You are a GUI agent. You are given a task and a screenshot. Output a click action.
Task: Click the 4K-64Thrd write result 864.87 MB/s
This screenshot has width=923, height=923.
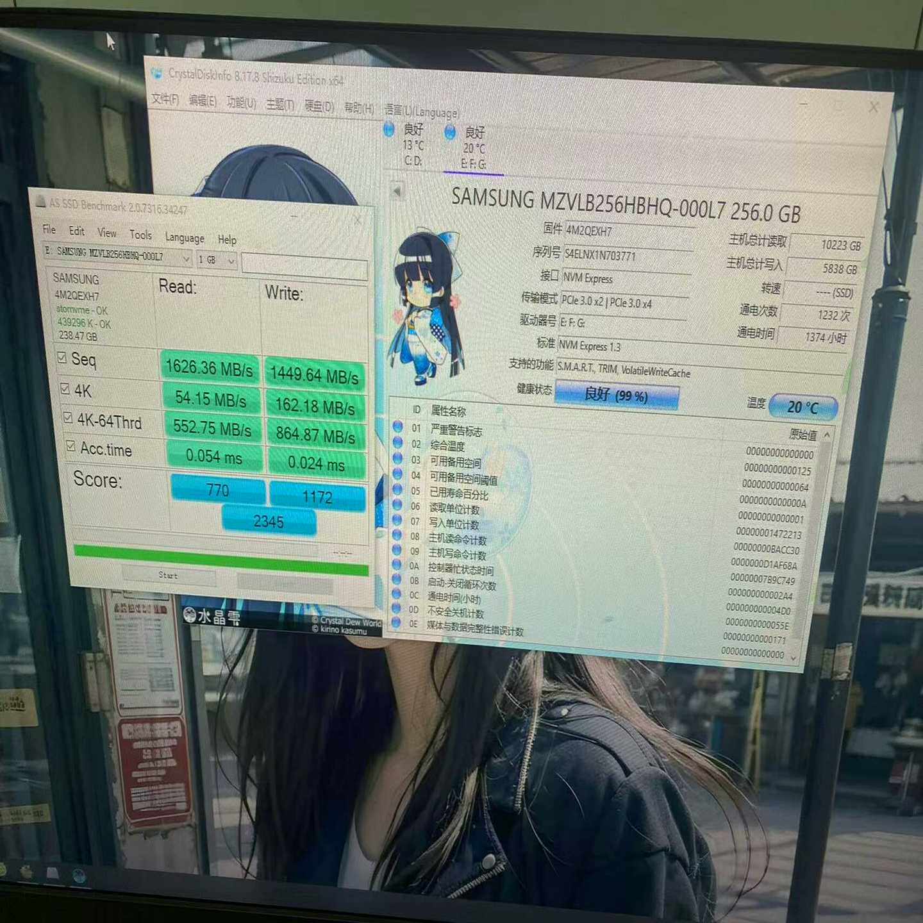tap(316, 435)
